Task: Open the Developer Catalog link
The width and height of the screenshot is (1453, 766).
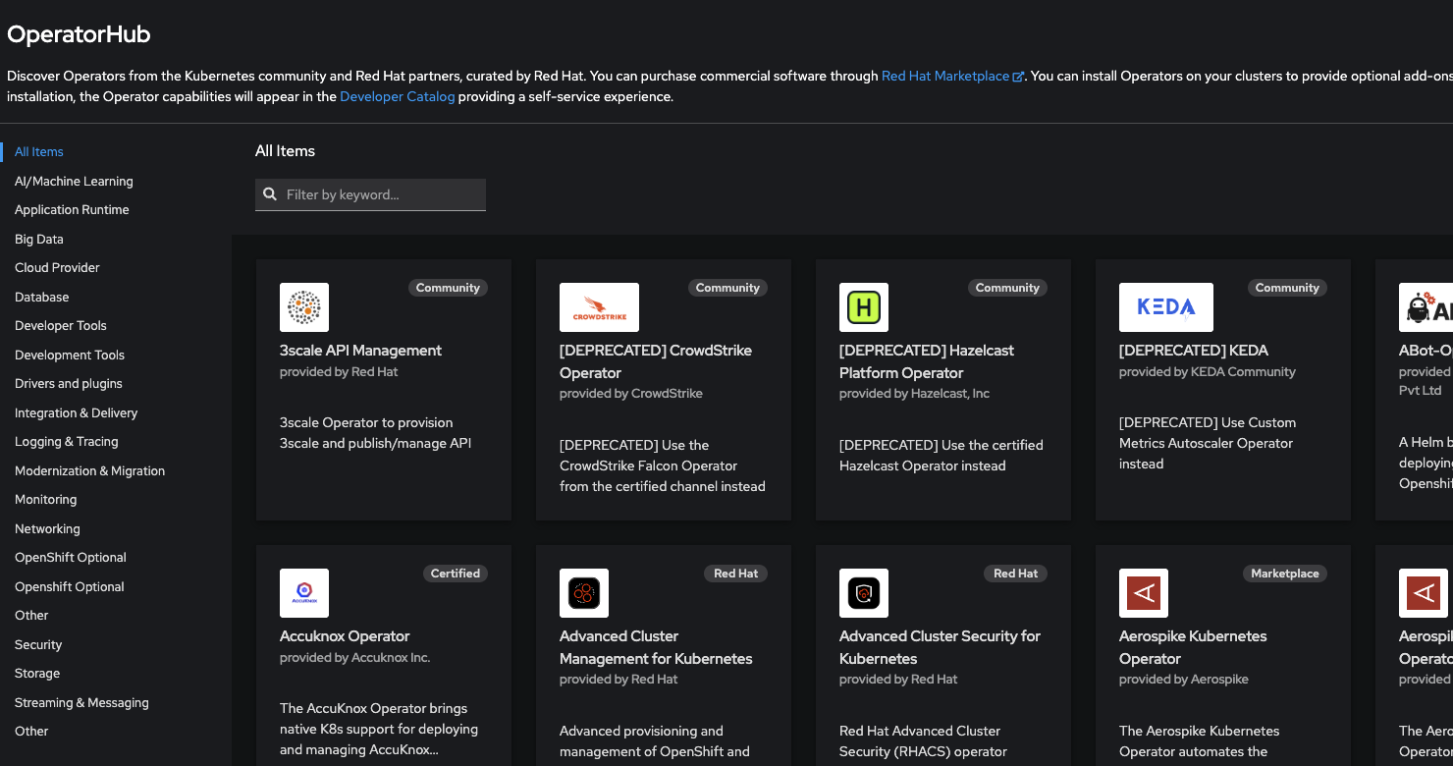Action: [x=398, y=96]
